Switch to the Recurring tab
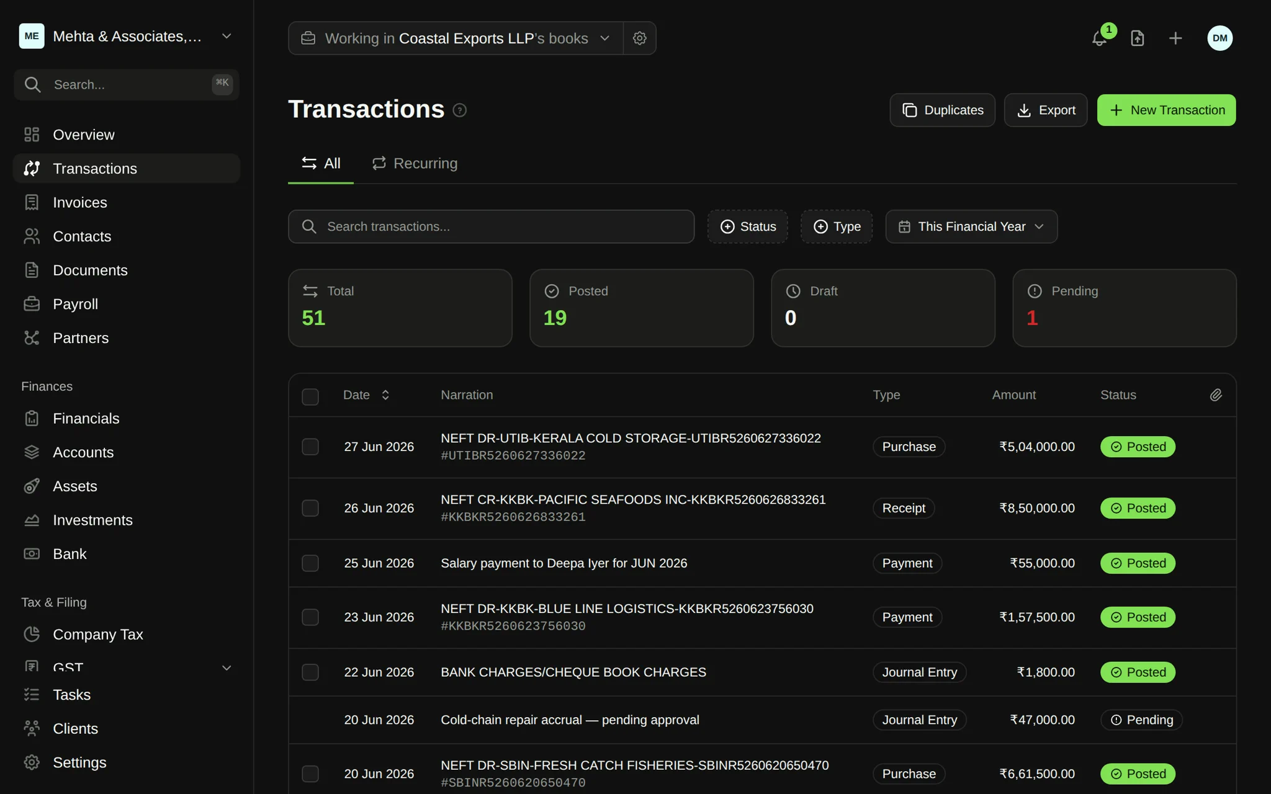Viewport: 1271px width, 794px height. (x=415, y=164)
